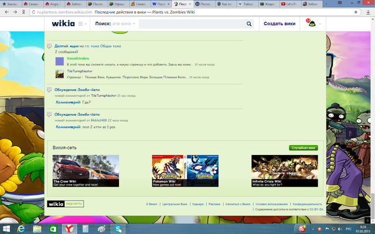375x234 pixels.
Task: Open Action Center flag icon
Action: click(327, 229)
